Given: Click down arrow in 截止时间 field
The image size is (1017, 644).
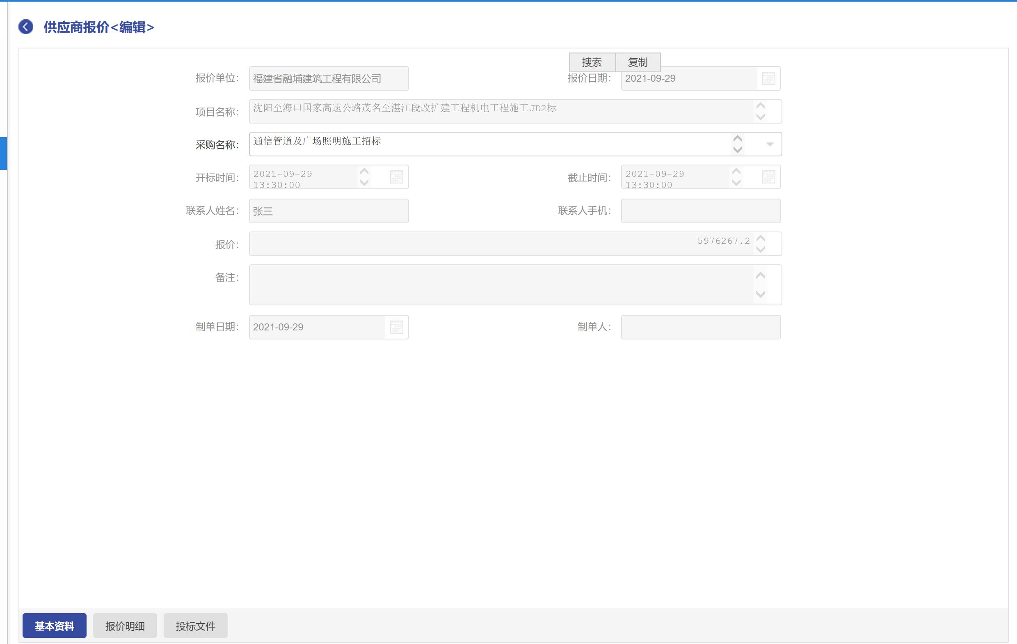Looking at the screenshot, I should tap(736, 183).
